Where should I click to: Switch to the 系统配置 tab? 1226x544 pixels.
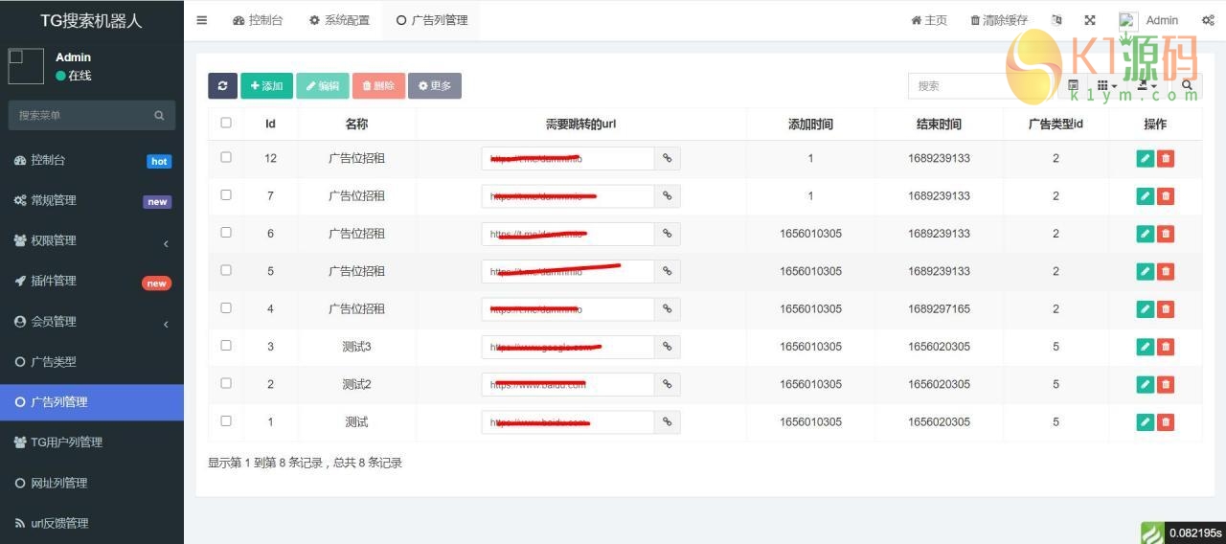click(339, 20)
